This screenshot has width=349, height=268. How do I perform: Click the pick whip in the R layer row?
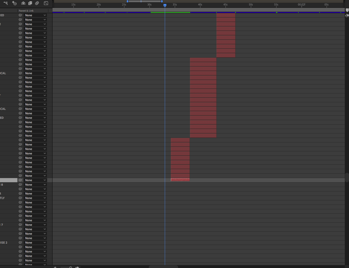click(20, 194)
